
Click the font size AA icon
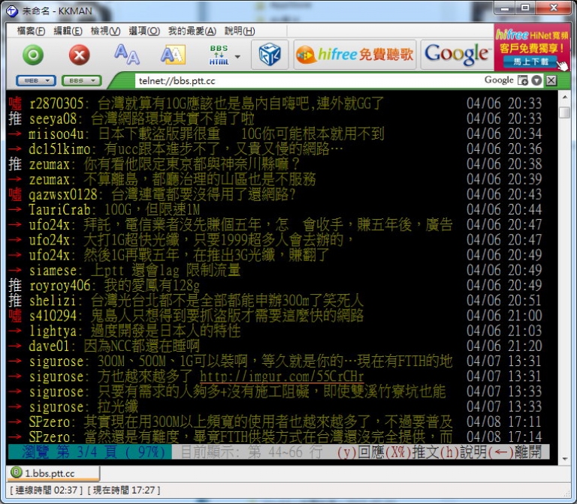127,55
